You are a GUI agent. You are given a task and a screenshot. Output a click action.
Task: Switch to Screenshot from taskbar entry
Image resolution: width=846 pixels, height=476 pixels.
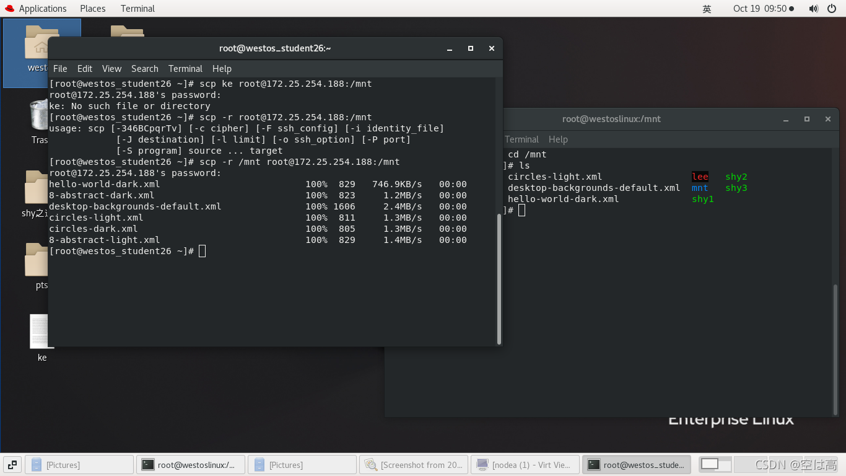tap(414, 465)
